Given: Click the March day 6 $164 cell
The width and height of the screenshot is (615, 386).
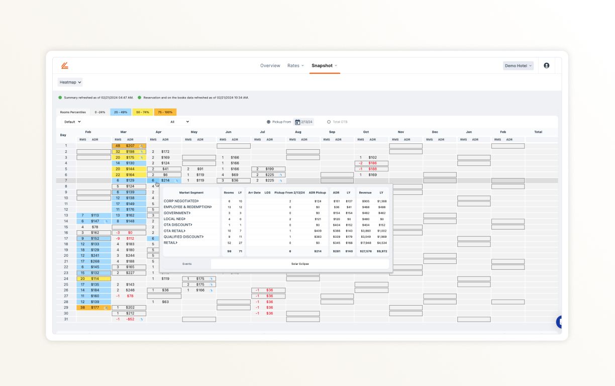Looking at the screenshot, I should (x=129, y=175).
